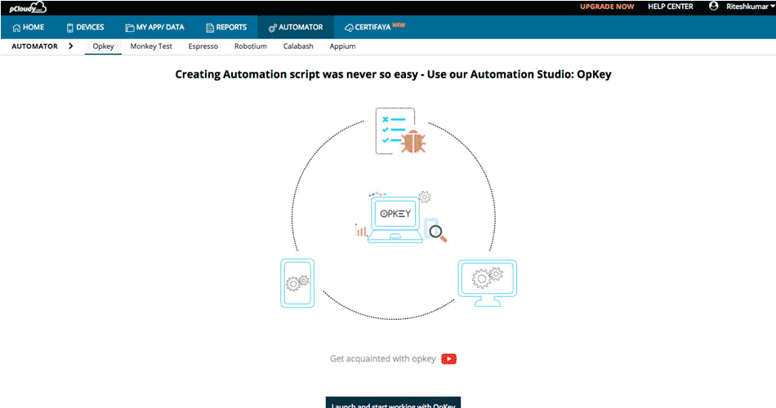Switch to the Monkey Test tab
The height and width of the screenshot is (408, 776).
click(x=151, y=46)
